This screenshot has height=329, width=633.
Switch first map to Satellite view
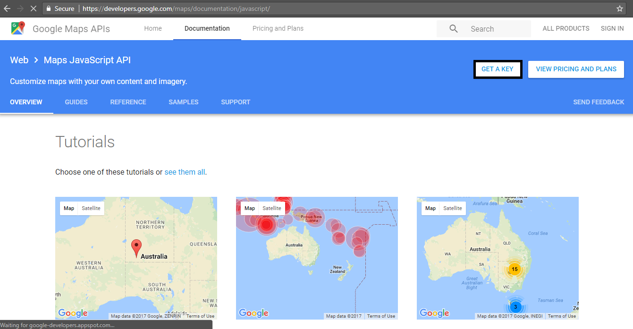click(91, 208)
